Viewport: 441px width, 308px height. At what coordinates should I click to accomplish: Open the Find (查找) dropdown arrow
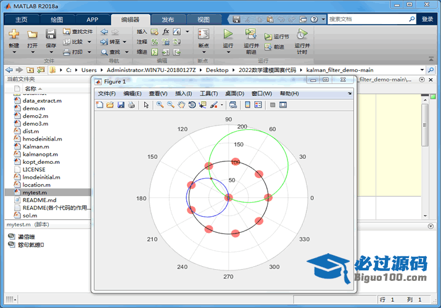pyautogui.click(x=126, y=52)
